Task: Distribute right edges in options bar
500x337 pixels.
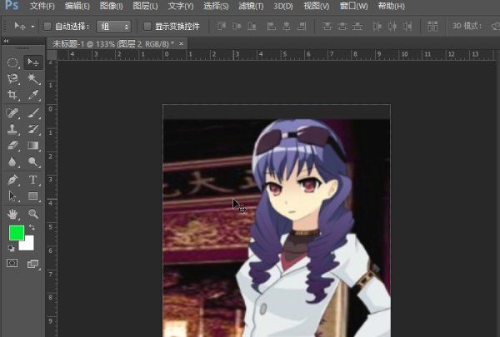Action: [407, 26]
